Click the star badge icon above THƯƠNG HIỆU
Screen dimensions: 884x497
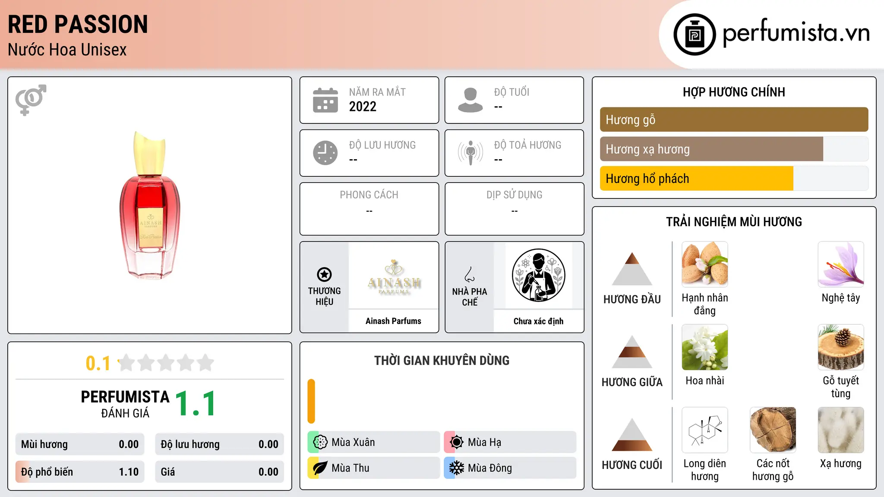324,274
